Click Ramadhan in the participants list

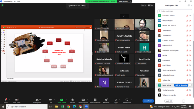click(166, 60)
